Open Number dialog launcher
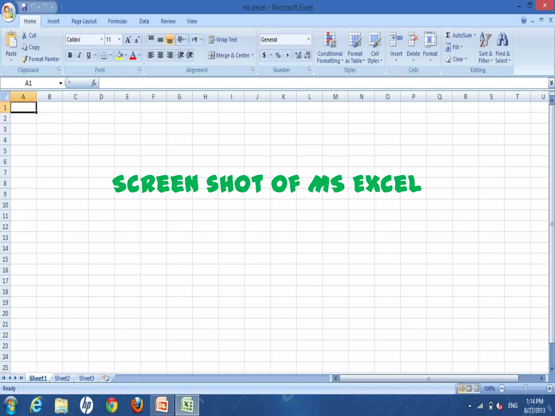 [x=309, y=70]
